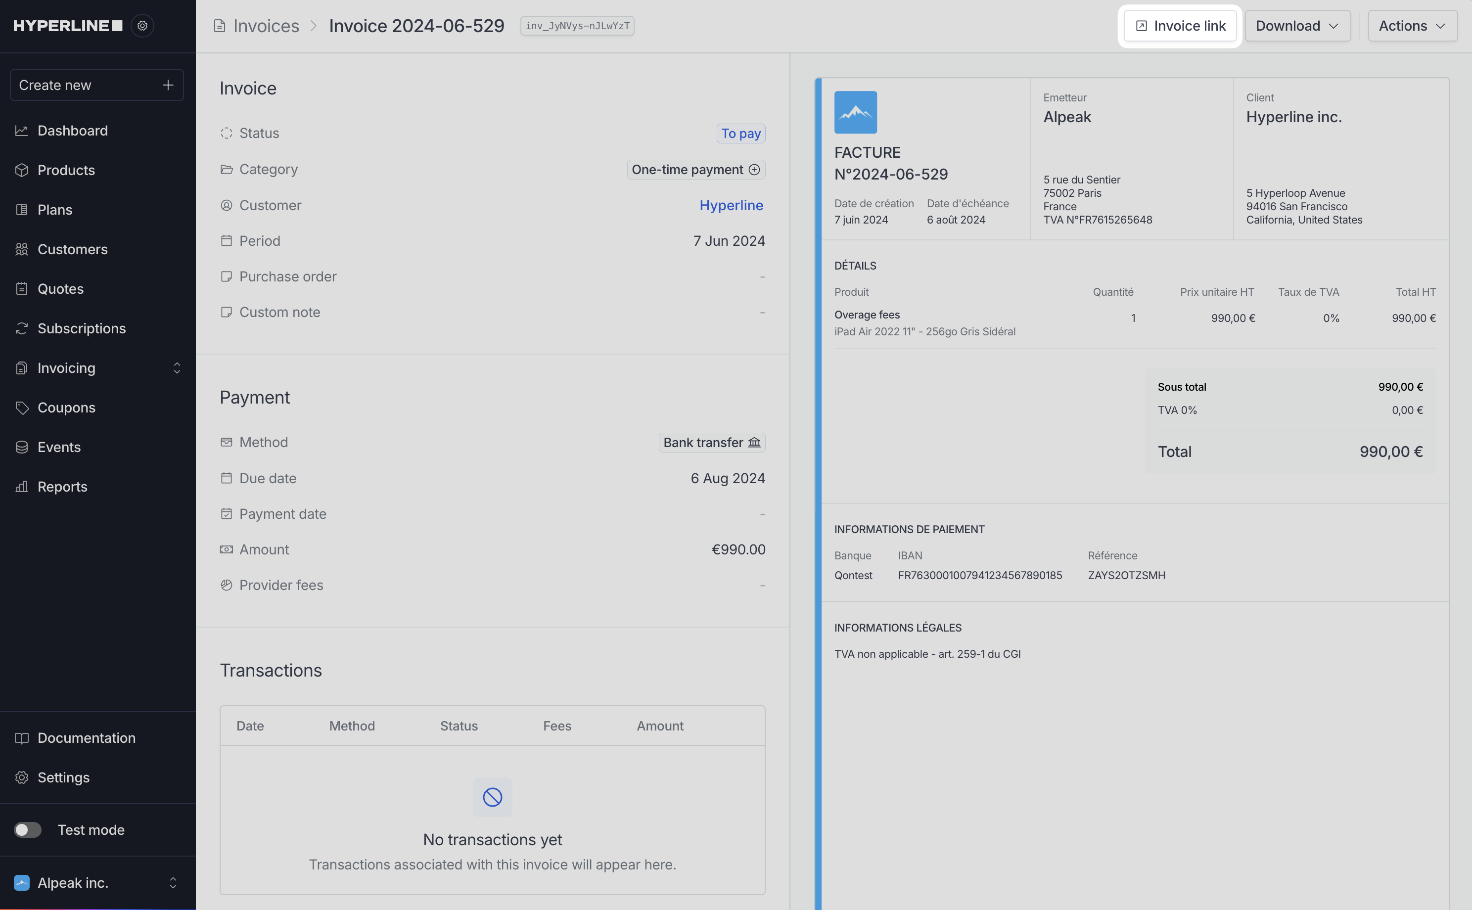Viewport: 1472px width, 910px height.
Task: Click the Amount banknote icon
Action: point(226,549)
